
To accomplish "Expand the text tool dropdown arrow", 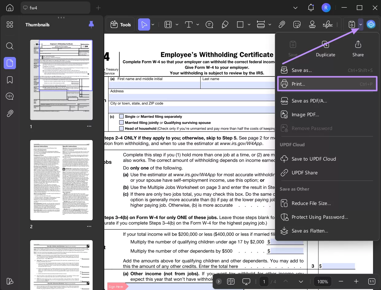I will 198,24.
